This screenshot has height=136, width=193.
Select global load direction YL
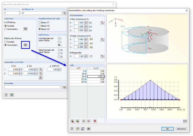[59, 53]
